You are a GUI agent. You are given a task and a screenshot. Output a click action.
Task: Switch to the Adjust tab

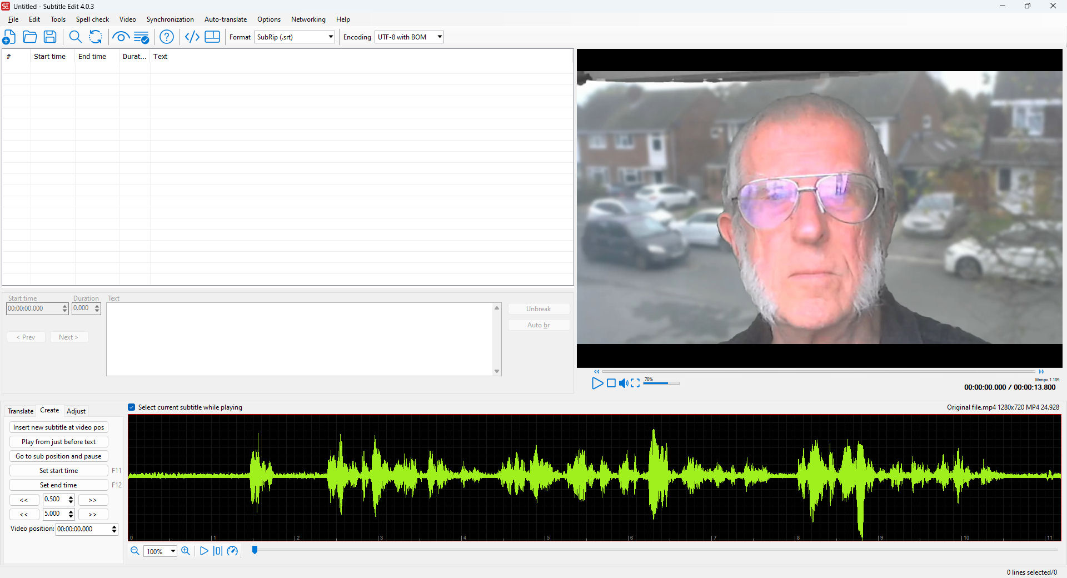(76, 411)
